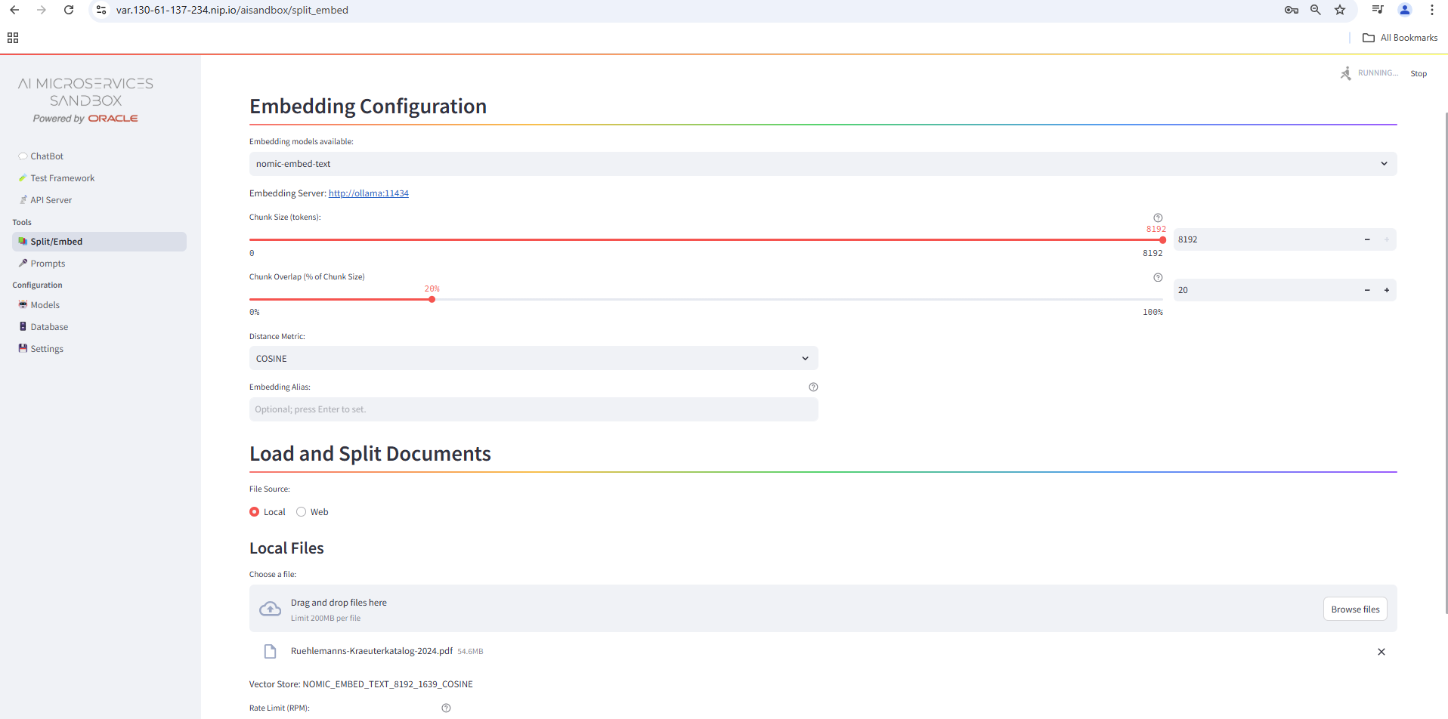The image size is (1448, 719).
Task: Click the cloud upload icon
Action: [x=270, y=609]
